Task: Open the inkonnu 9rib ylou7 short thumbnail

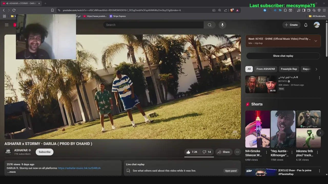Action: (x=308, y=129)
